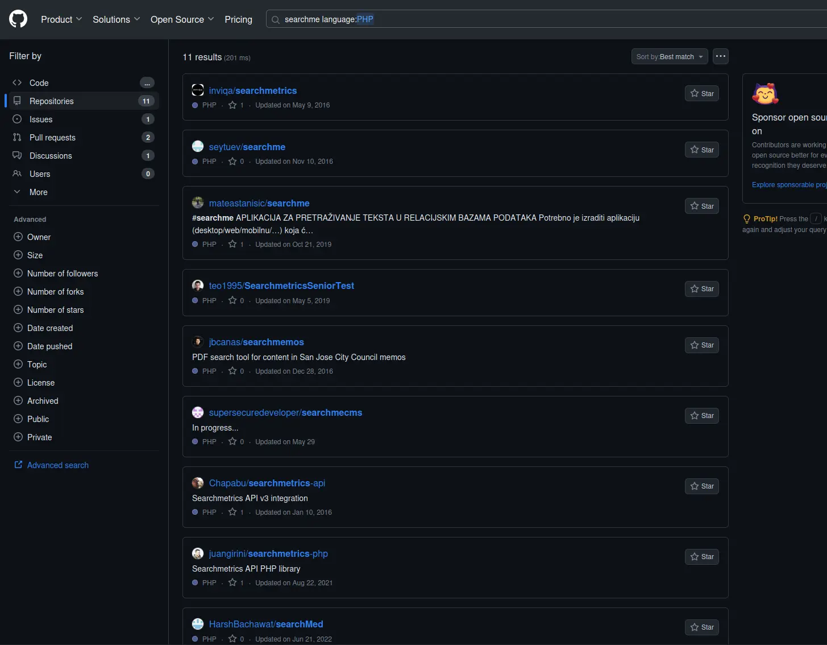Star the seytuev/searchme repository

coord(702,150)
